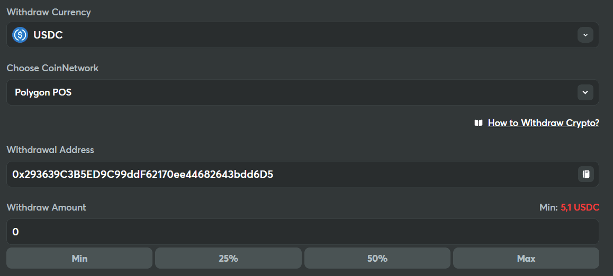613x276 pixels.
Task: Expand the CoinNetwork chevron arrow
Action: [585, 92]
